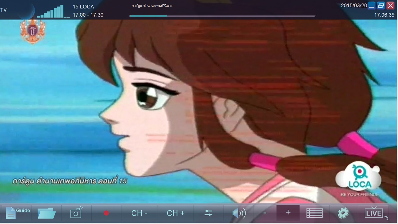398x224 pixels.
Task: Click the 2015/03/20 date display
Action: coord(354,6)
